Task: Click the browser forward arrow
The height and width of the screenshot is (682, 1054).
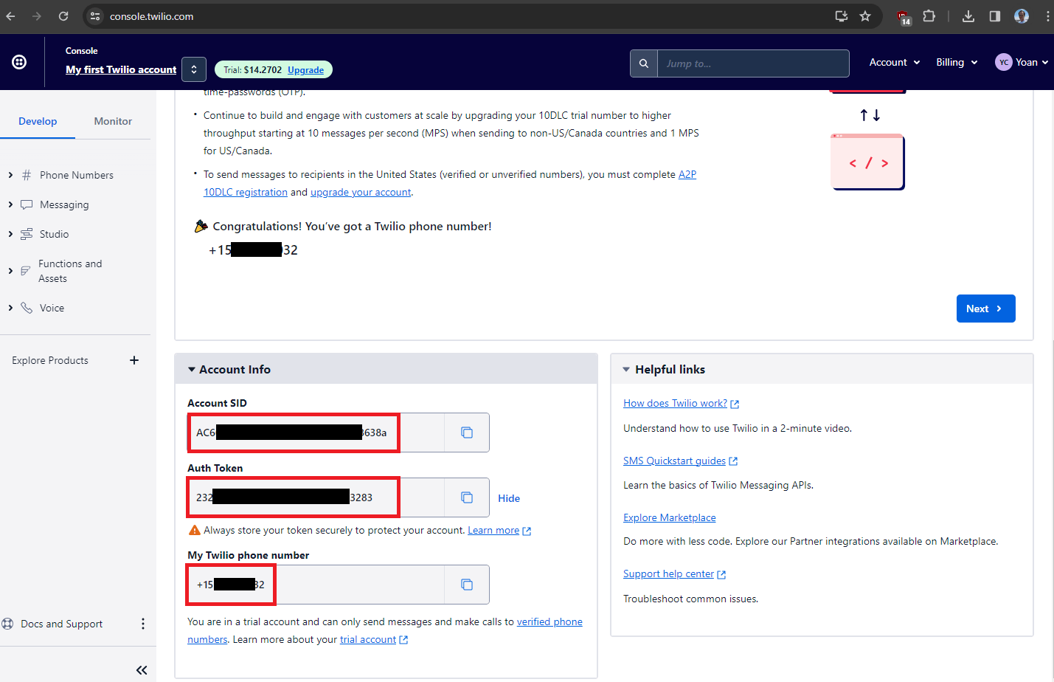Action: (37, 16)
